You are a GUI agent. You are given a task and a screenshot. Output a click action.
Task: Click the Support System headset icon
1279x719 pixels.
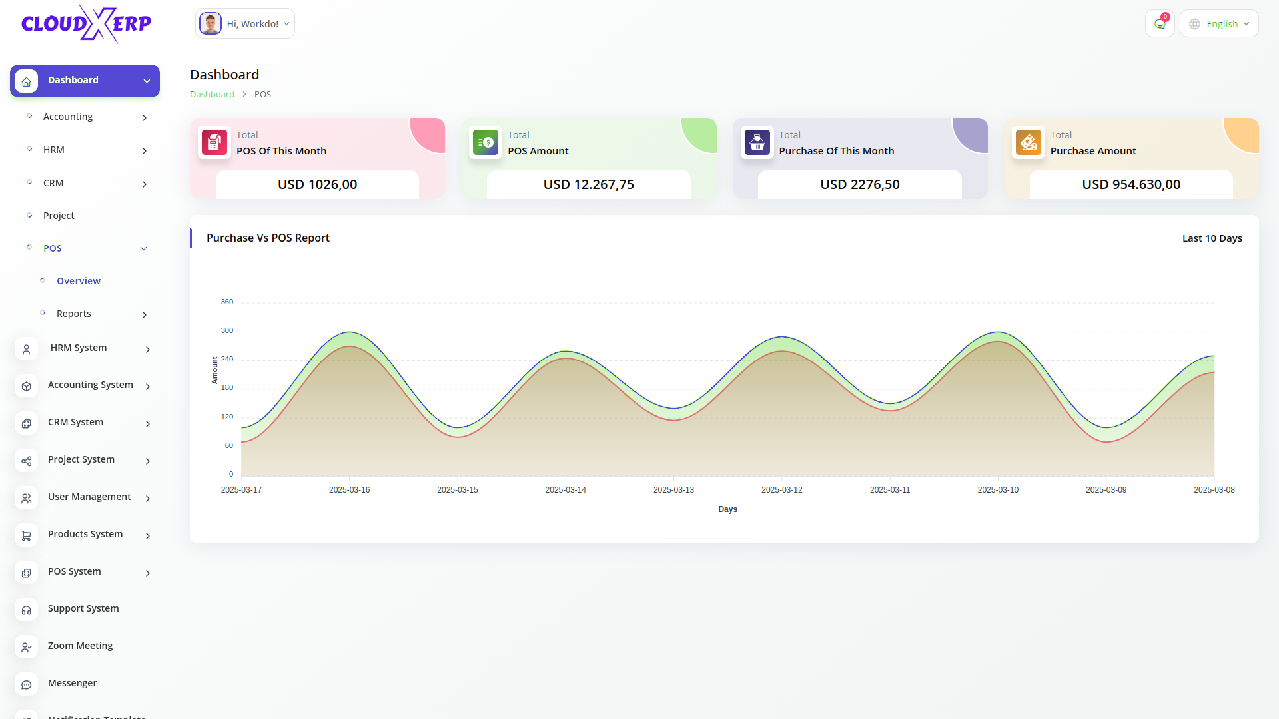[27, 610]
